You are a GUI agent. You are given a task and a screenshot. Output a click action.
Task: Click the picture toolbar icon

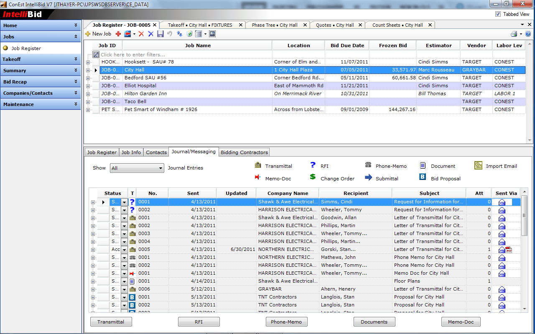coord(212,34)
